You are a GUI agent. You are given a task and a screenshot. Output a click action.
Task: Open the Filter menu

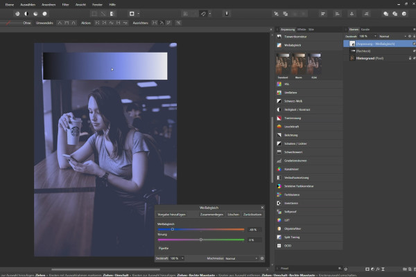(x=66, y=5)
